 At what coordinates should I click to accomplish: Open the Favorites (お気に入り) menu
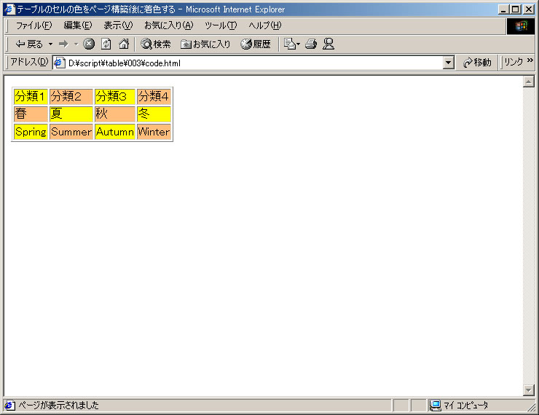(x=169, y=25)
